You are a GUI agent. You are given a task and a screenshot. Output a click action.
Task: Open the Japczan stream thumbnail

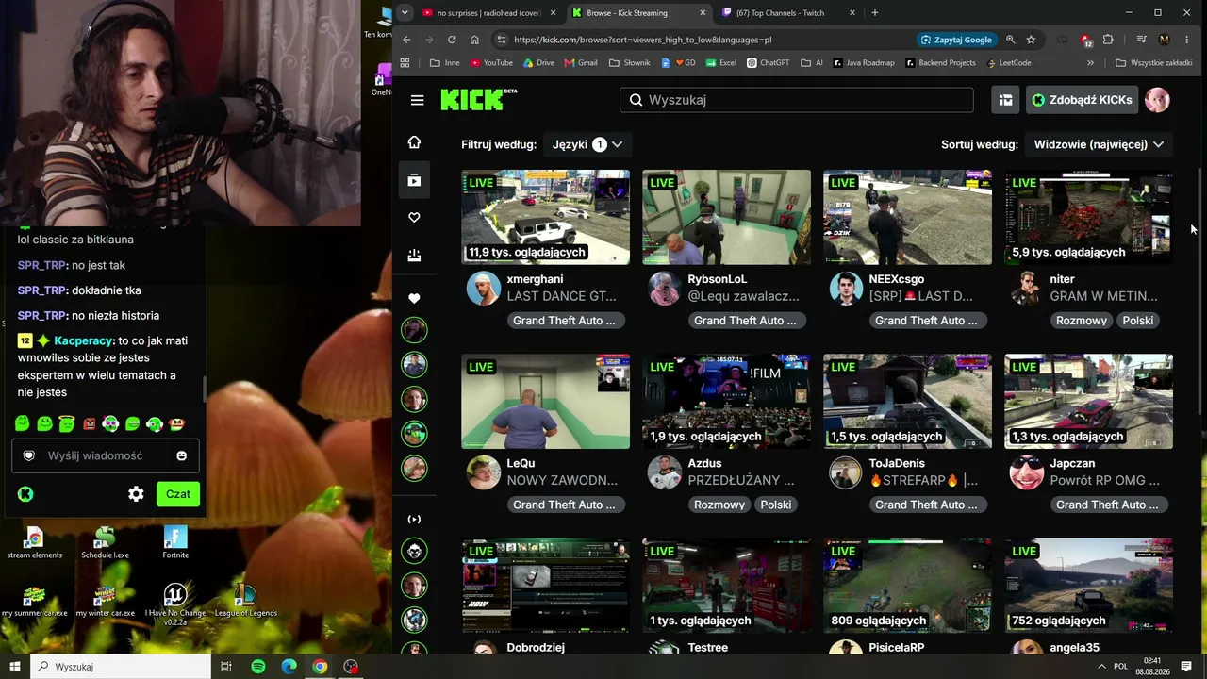tap(1088, 402)
